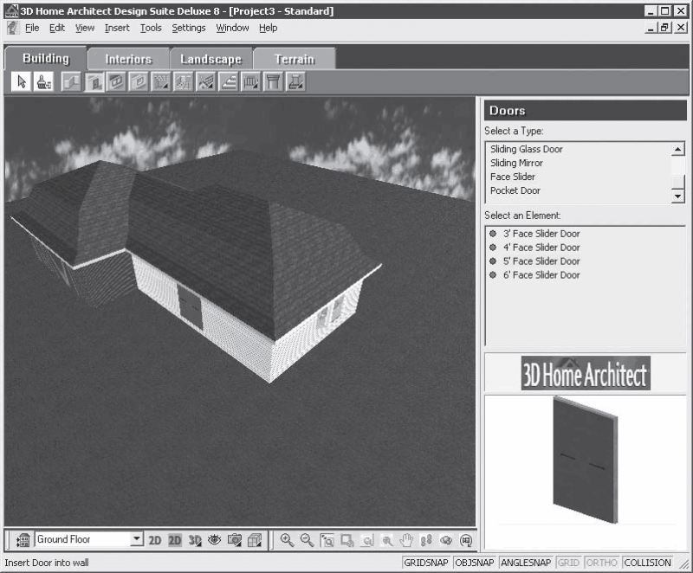Open the camera view options dropdown
Image resolution: width=693 pixels, height=573 pixels.
pos(235,540)
